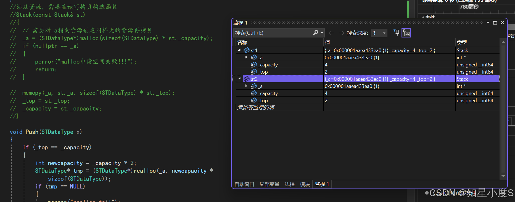Click the pointer value of st1's _a
The height and width of the screenshot is (202, 515).
352,58
